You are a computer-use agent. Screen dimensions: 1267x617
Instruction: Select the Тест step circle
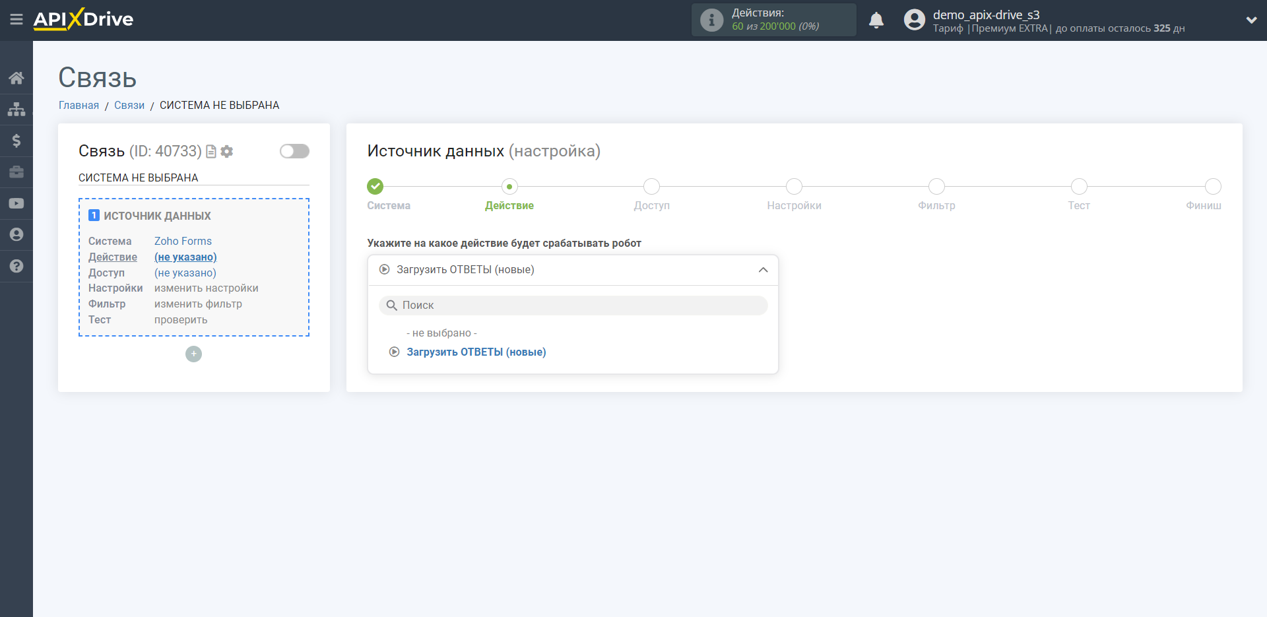coord(1079,187)
